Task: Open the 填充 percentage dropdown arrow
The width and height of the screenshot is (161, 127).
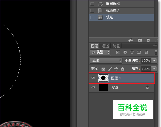Action: click(x=154, y=69)
